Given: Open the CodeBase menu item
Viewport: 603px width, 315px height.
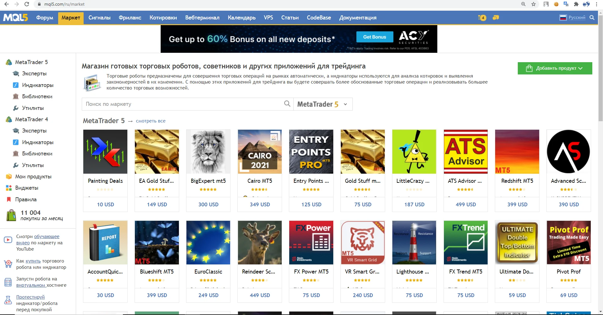Looking at the screenshot, I should click(x=319, y=18).
